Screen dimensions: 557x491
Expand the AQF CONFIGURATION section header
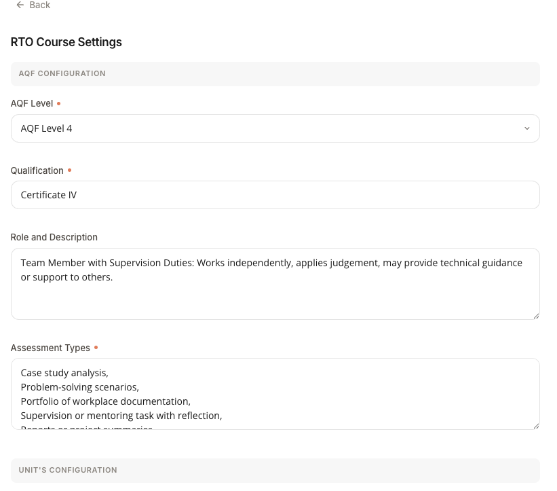[x=275, y=73]
